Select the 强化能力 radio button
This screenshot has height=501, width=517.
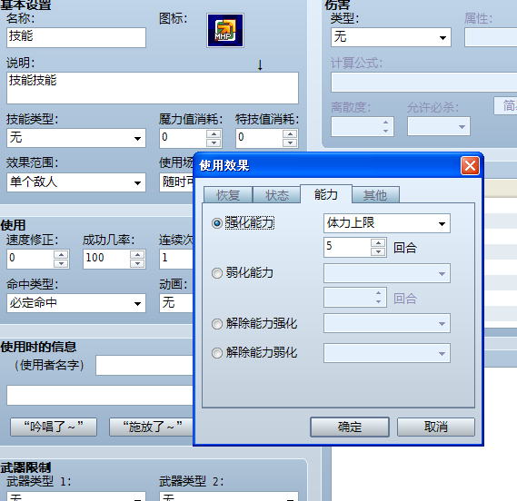click(x=217, y=223)
